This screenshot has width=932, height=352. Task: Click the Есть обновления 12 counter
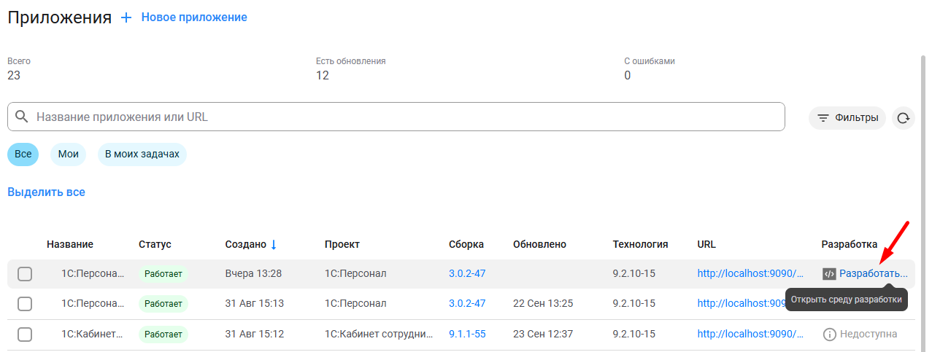(351, 69)
